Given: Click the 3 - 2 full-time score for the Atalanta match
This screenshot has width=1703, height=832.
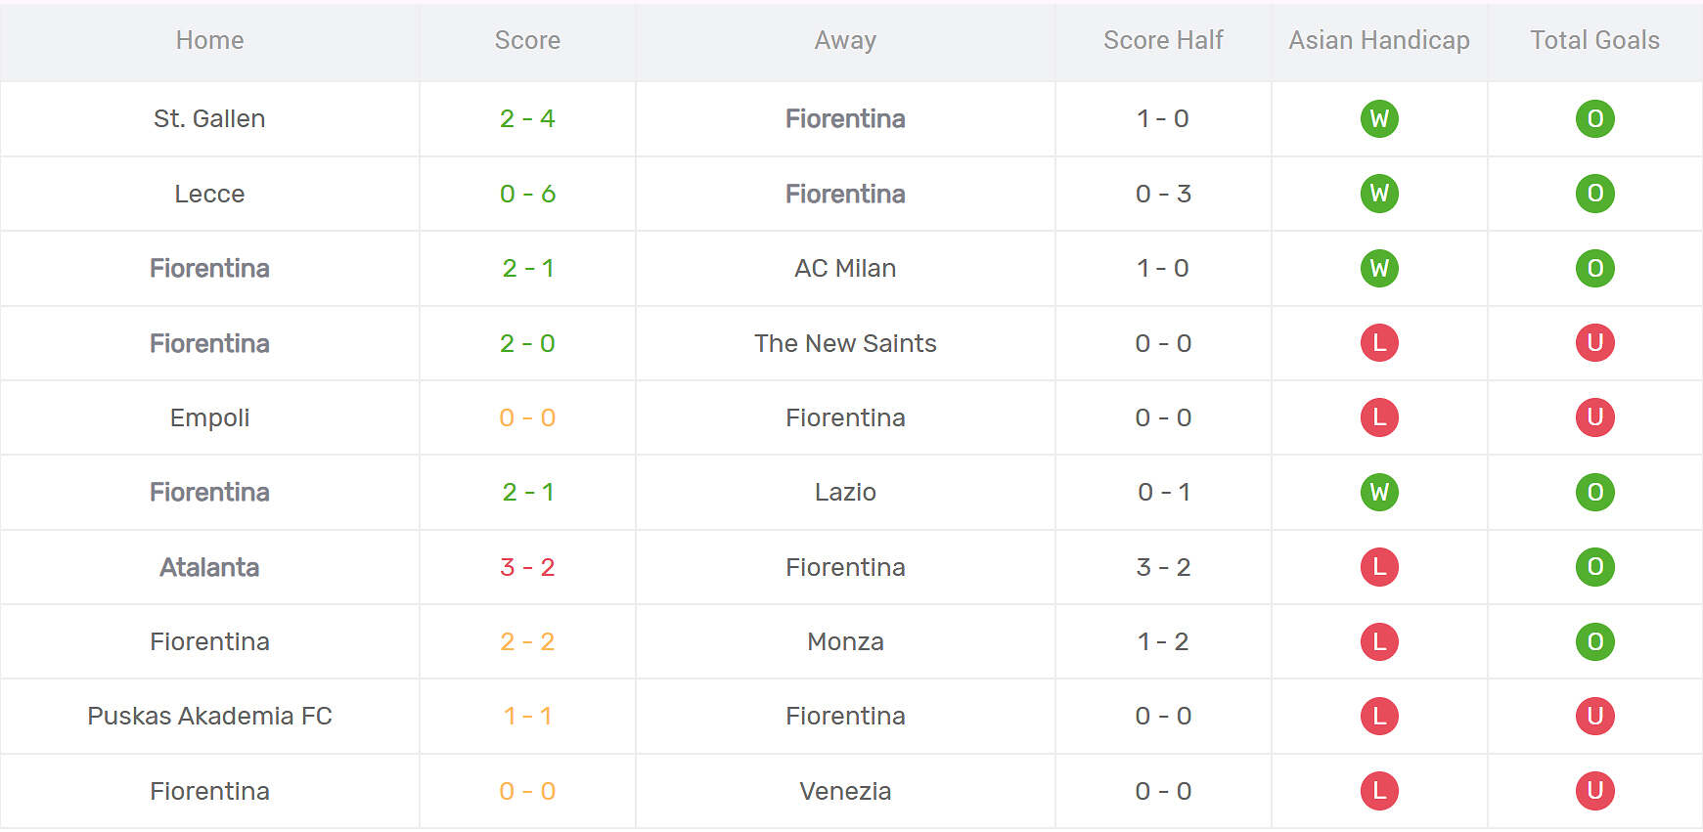Looking at the screenshot, I should (x=527, y=567).
